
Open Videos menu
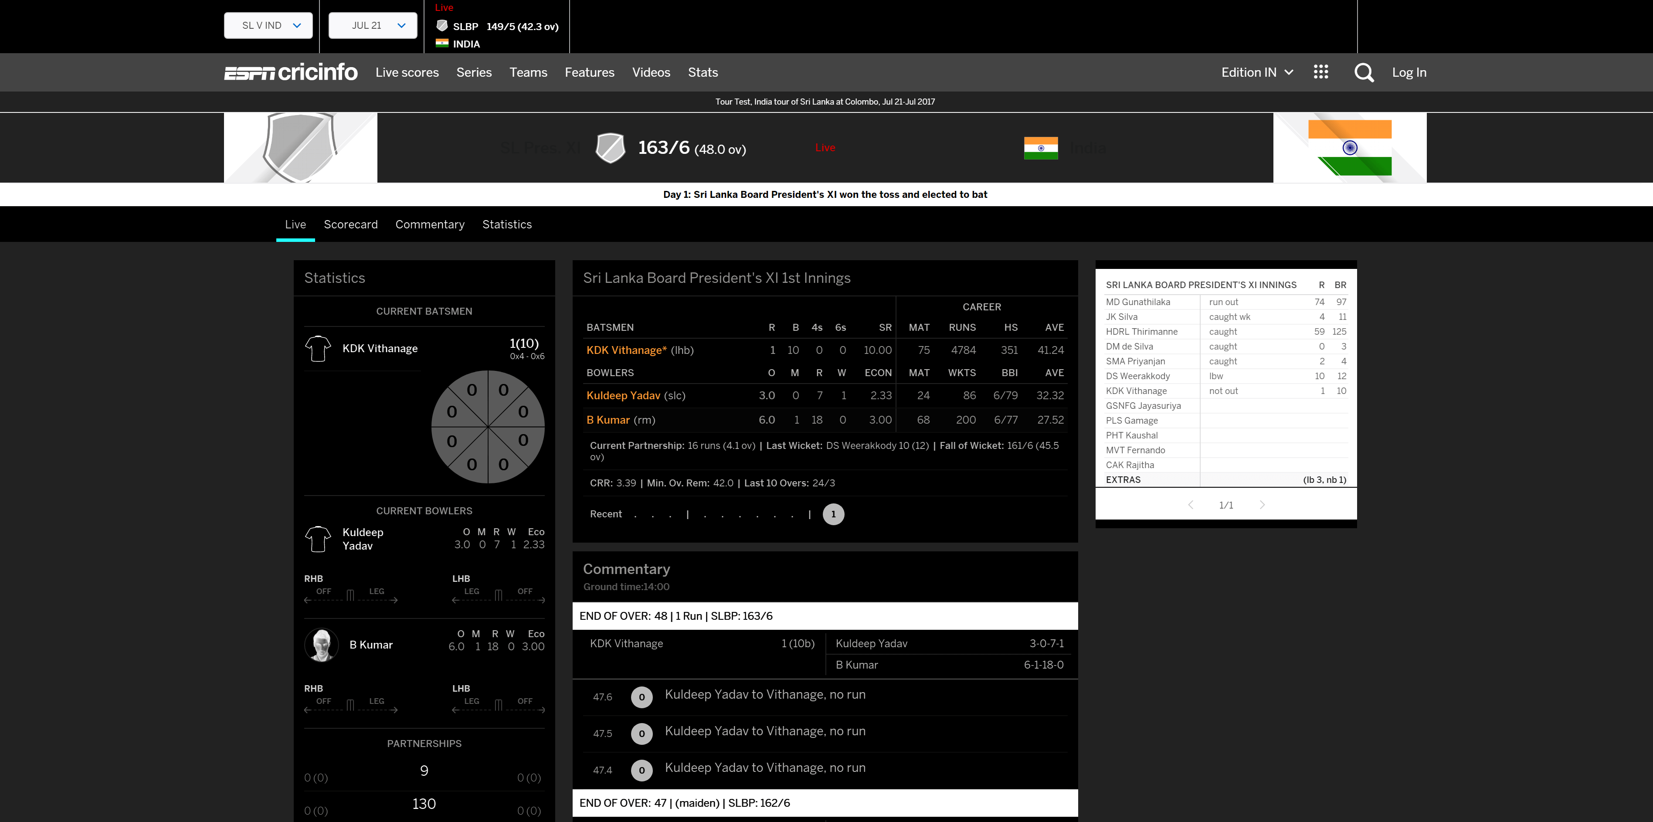click(x=652, y=72)
